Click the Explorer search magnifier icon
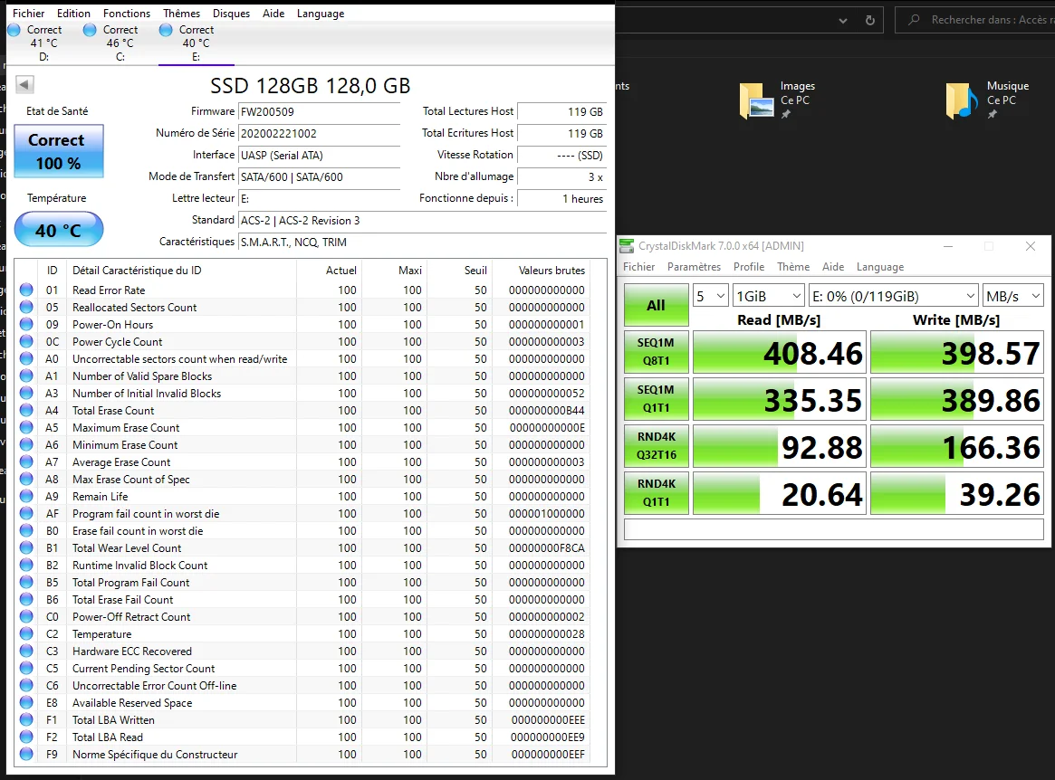 point(914,20)
